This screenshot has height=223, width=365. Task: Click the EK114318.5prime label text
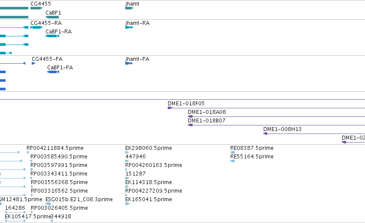point(148,182)
